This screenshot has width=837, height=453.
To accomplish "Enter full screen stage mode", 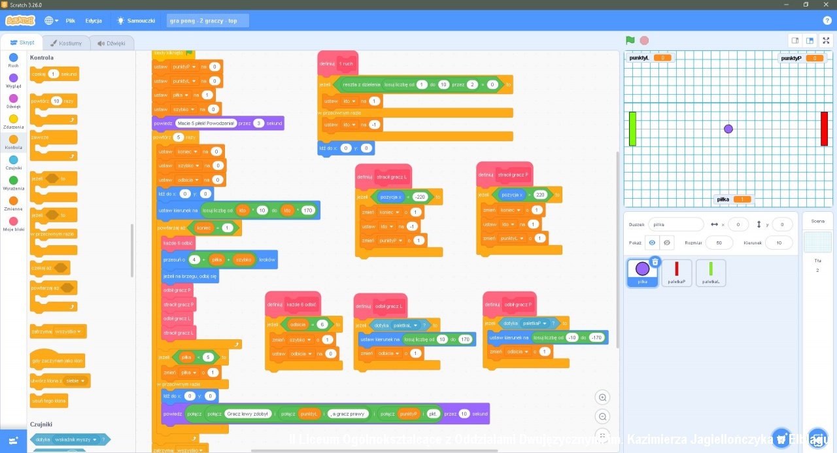I will [826, 41].
